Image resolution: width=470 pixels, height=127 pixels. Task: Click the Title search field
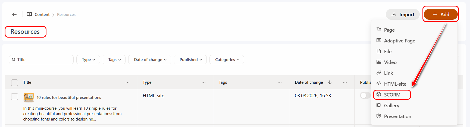(x=41, y=59)
